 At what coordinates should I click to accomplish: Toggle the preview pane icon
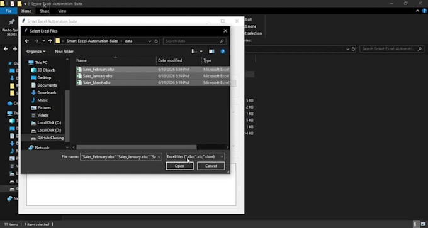[211, 52]
